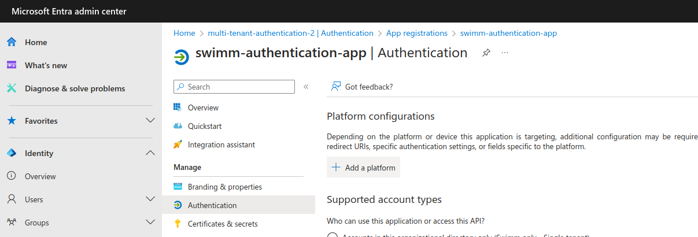Click the Authentication menu arrow icon
698x237 pixels.
pos(178,205)
